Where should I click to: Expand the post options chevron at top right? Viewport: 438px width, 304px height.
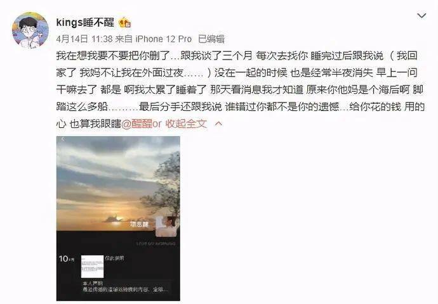point(421,16)
